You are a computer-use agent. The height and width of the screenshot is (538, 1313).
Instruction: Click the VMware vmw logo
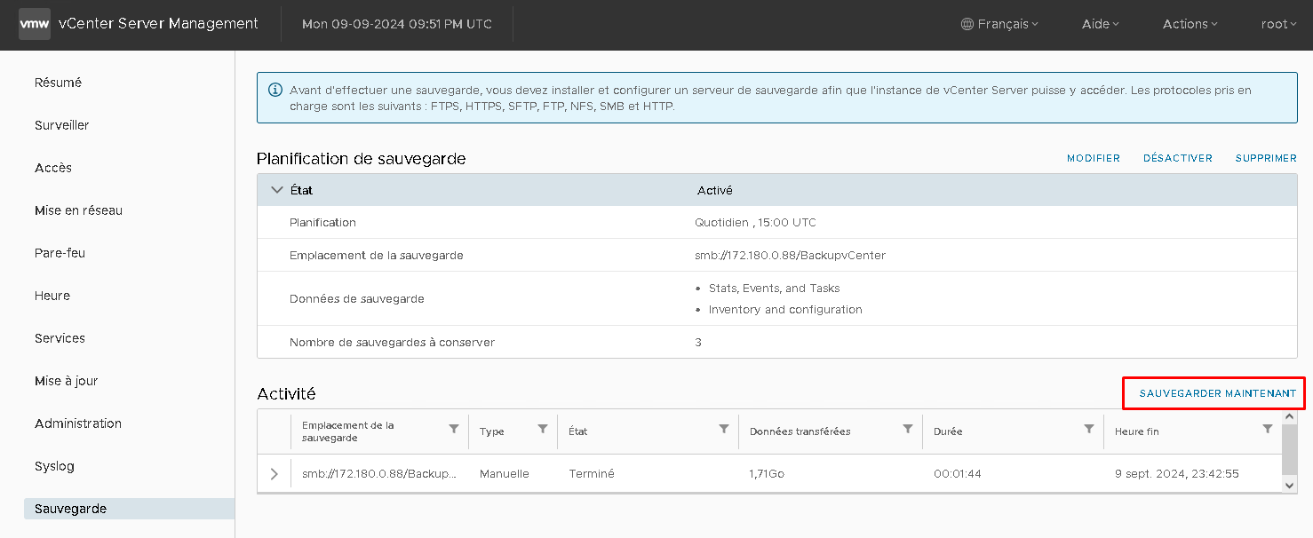(35, 24)
